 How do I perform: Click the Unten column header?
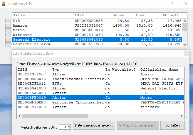118,15
